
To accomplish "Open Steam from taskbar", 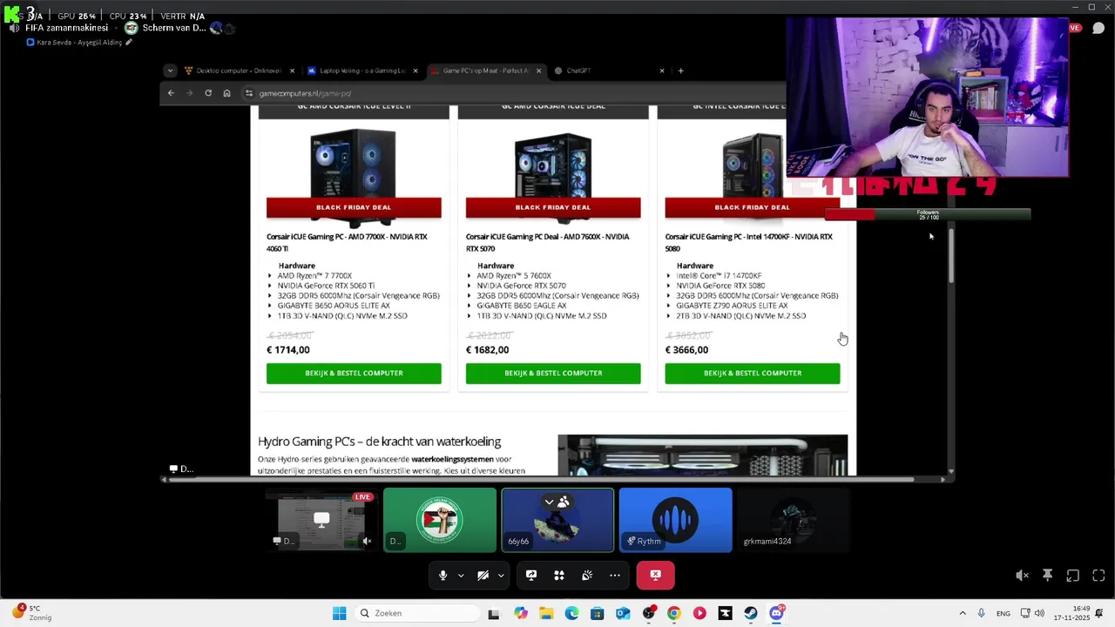I will click(x=750, y=613).
